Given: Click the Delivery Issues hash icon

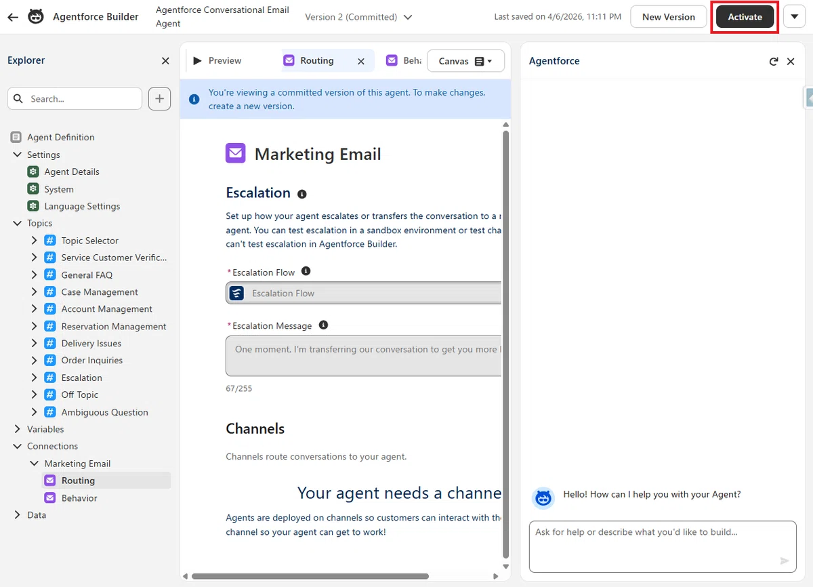Looking at the screenshot, I should (x=49, y=344).
